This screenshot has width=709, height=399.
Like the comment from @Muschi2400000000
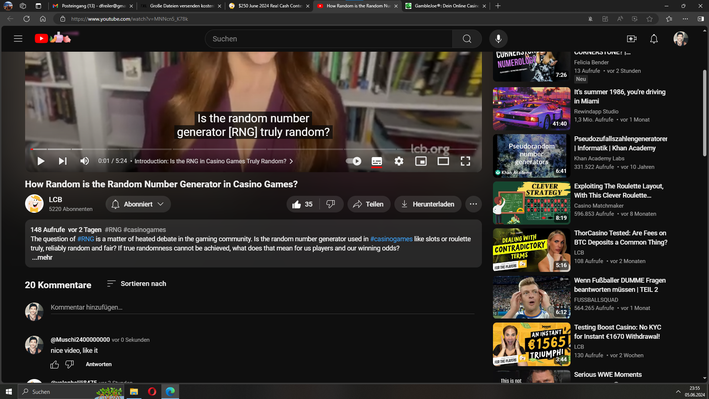[x=55, y=365]
